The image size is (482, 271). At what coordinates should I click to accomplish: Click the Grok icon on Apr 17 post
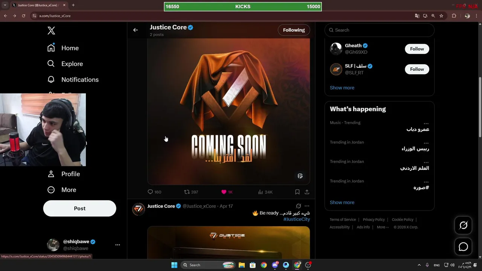tap(299, 206)
